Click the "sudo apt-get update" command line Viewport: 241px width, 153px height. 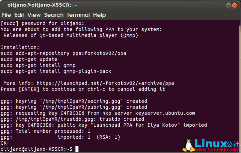click(29, 59)
